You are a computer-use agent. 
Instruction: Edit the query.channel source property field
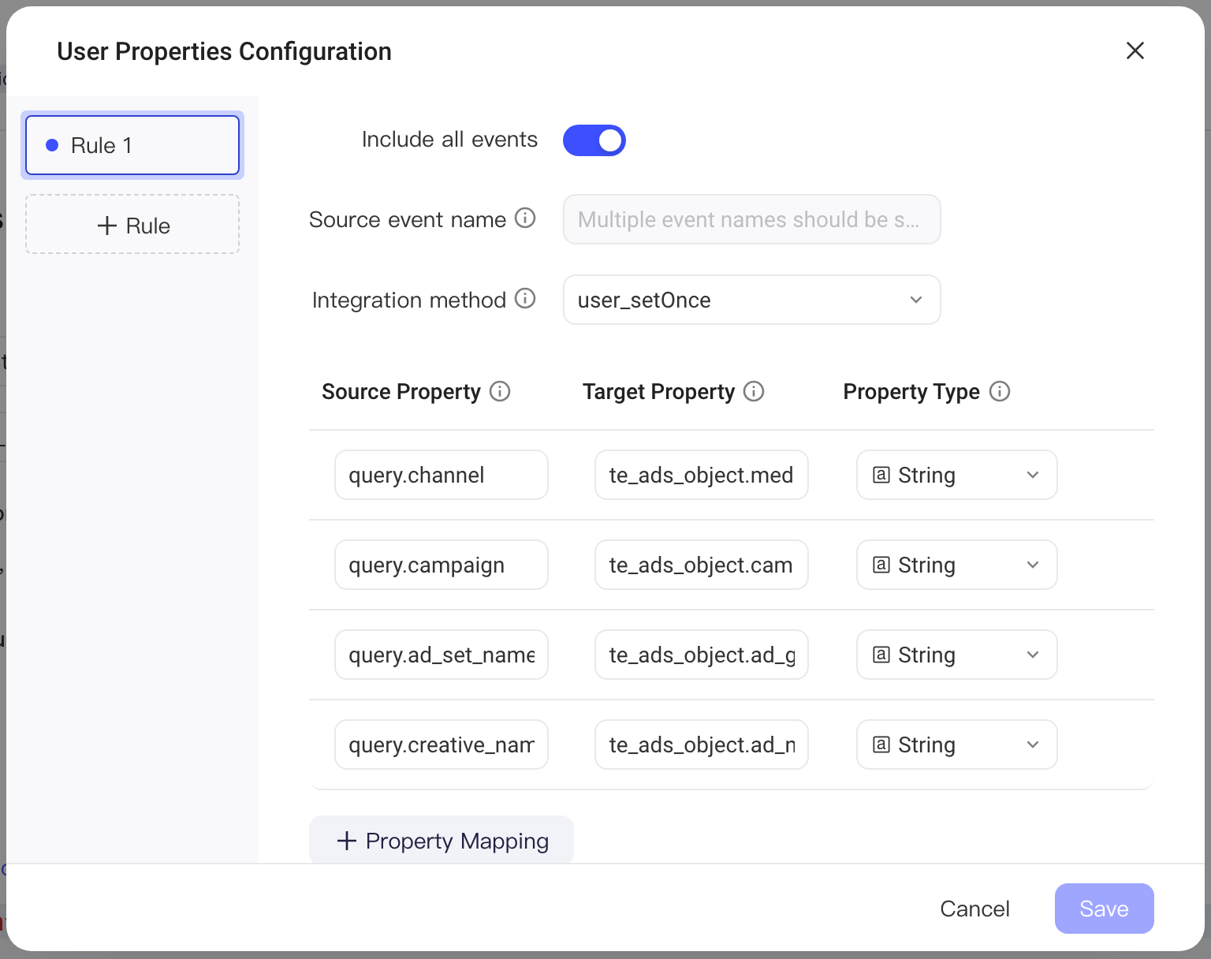[442, 475]
